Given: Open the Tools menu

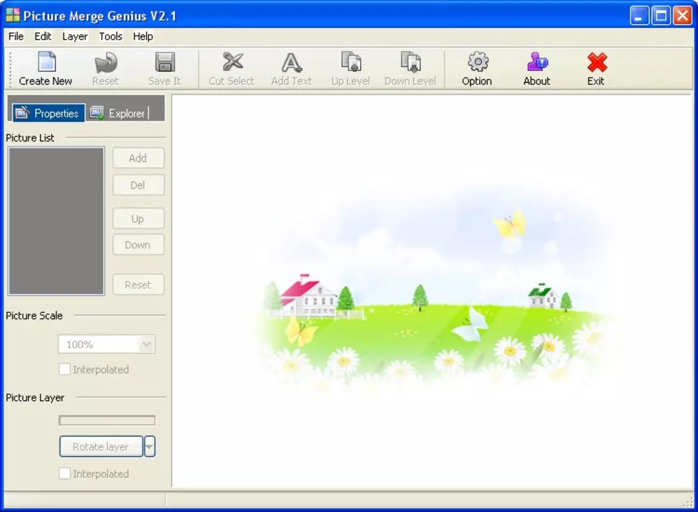Looking at the screenshot, I should [x=111, y=36].
